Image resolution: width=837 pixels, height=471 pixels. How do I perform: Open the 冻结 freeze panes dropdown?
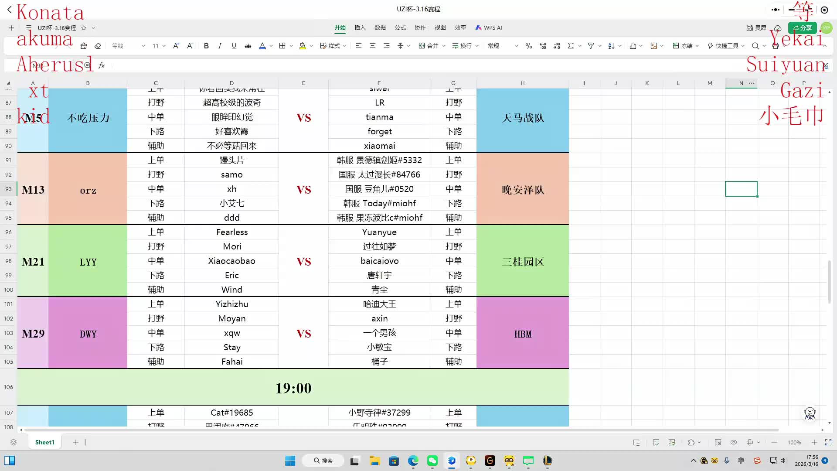(x=686, y=46)
